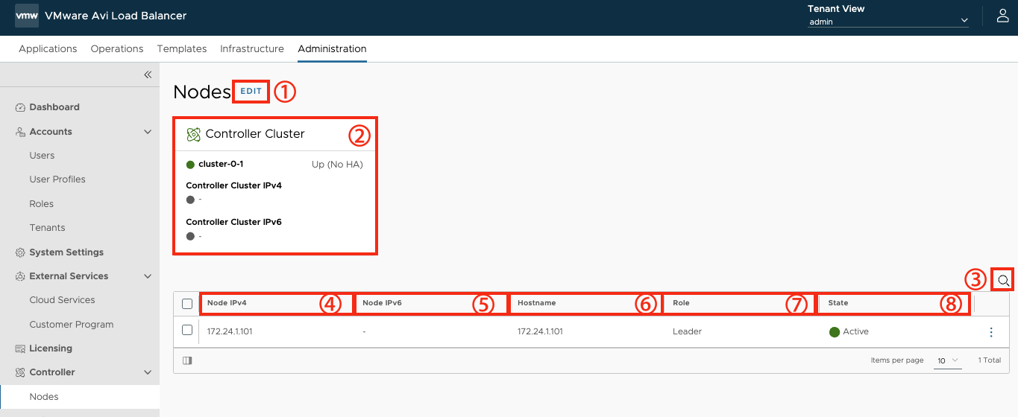The width and height of the screenshot is (1018, 417).
Task: Check the row checkbox for 172.24.1.101
Action: pyautogui.click(x=187, y=330)
